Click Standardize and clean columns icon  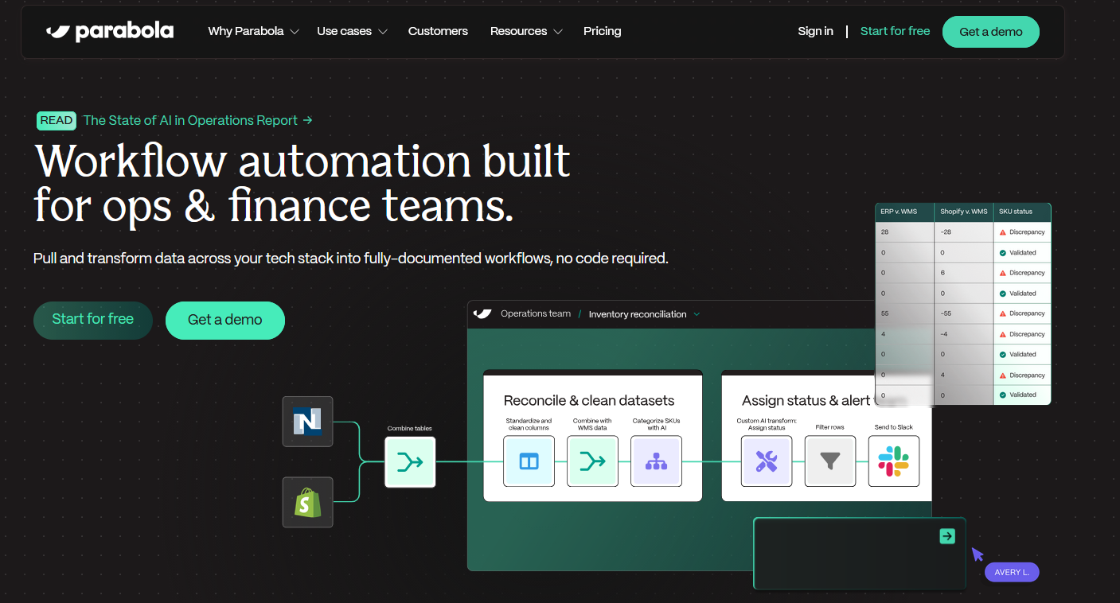[x=529, y=461]
